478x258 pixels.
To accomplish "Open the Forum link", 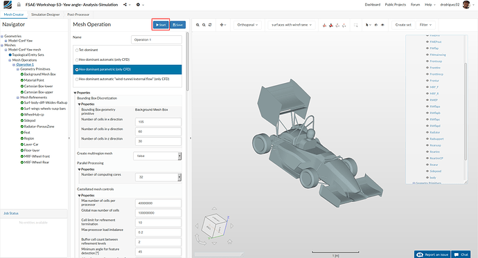I will click(x=415, y=5).
